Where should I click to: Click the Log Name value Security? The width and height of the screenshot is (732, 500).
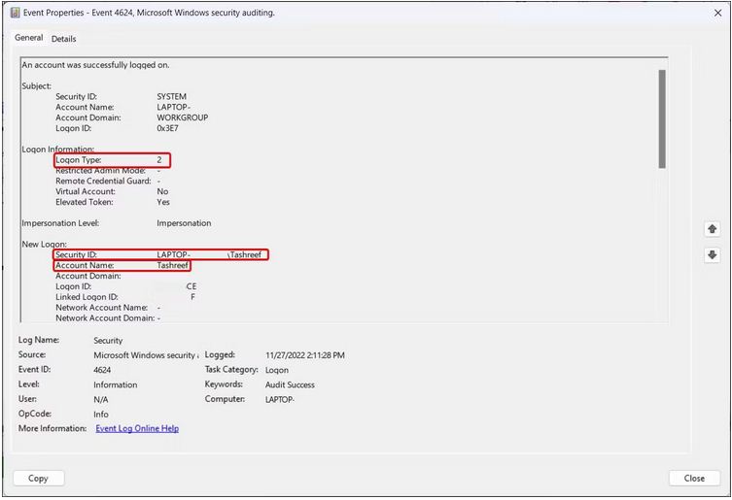[x=108, y=341]
